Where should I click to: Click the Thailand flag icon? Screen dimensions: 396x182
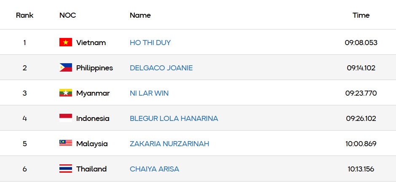coord(66,169)
